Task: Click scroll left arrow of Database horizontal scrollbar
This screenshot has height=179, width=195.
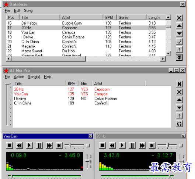Action: pyautogui.click(x=9, y=59)
